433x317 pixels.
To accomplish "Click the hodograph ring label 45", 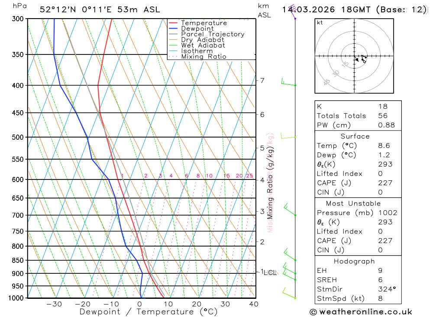I will [327, 82].
